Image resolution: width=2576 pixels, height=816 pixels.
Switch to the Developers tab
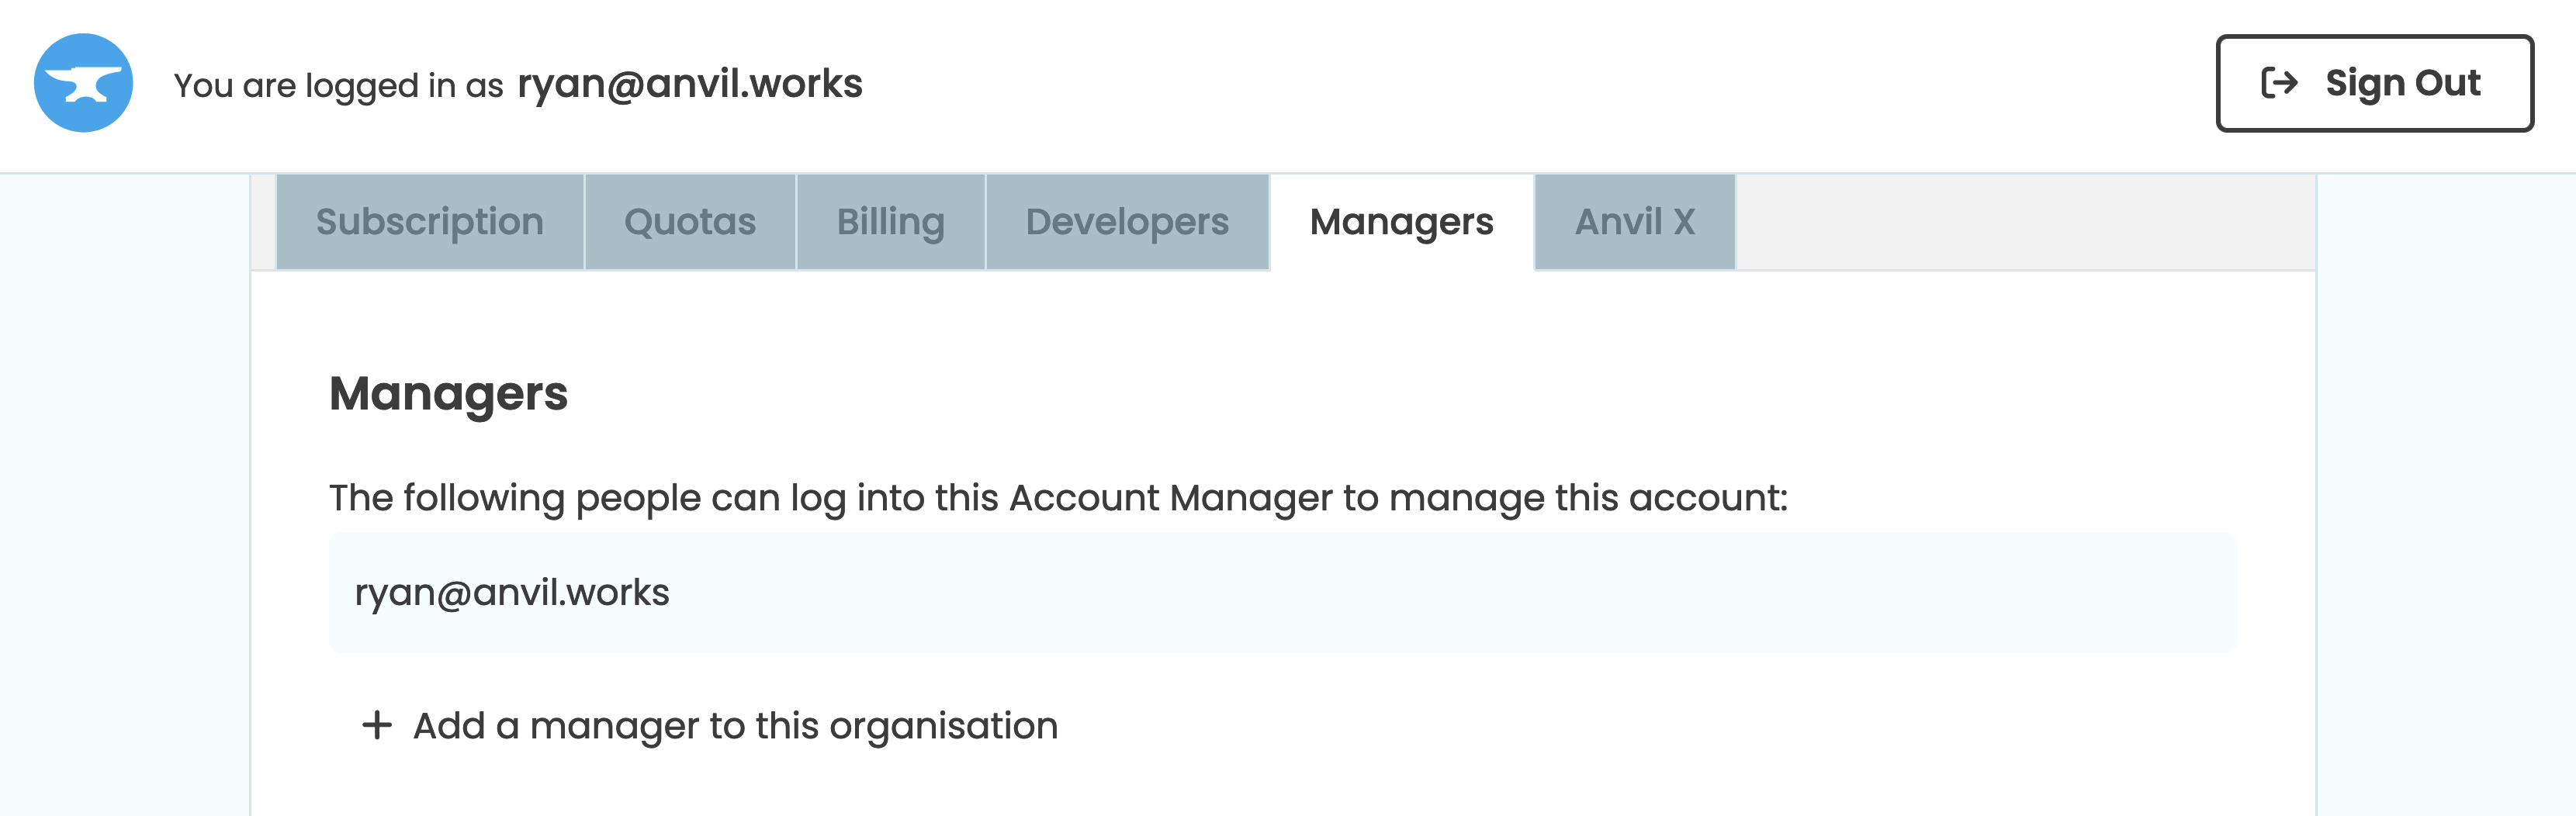[1128, 221]
